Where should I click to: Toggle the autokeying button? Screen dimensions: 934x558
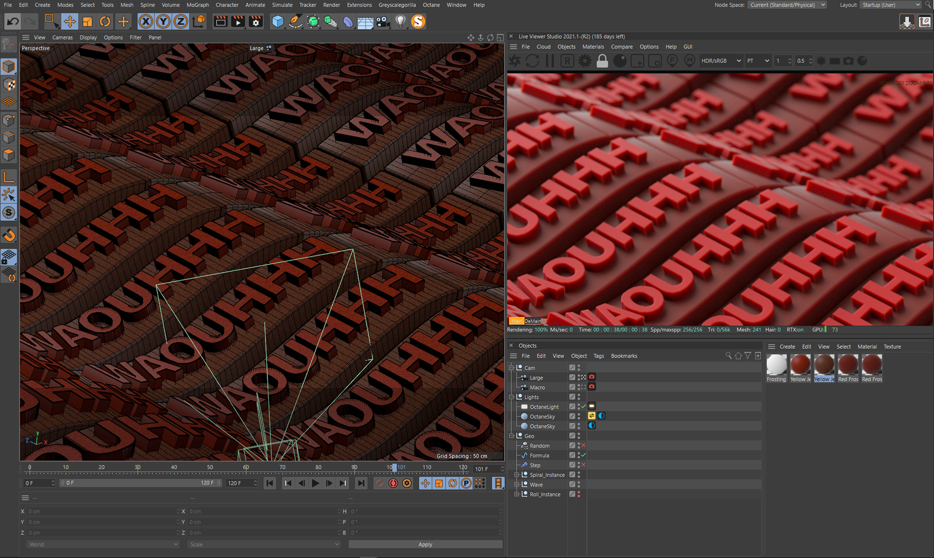pos(393,483)
